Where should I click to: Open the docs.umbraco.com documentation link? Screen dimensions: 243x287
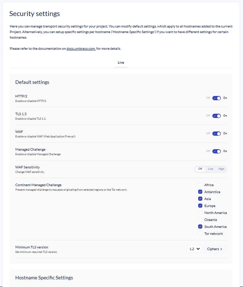[81, 48]
